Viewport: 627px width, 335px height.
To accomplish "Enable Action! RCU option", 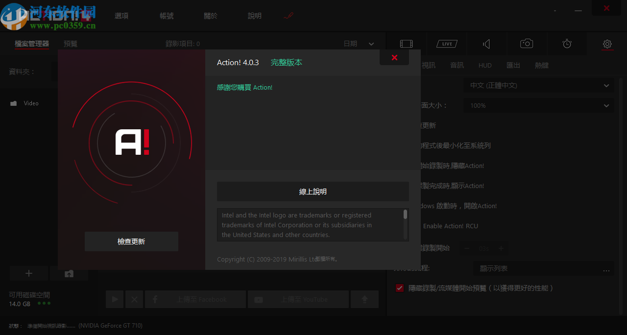I will click(399, 226).
